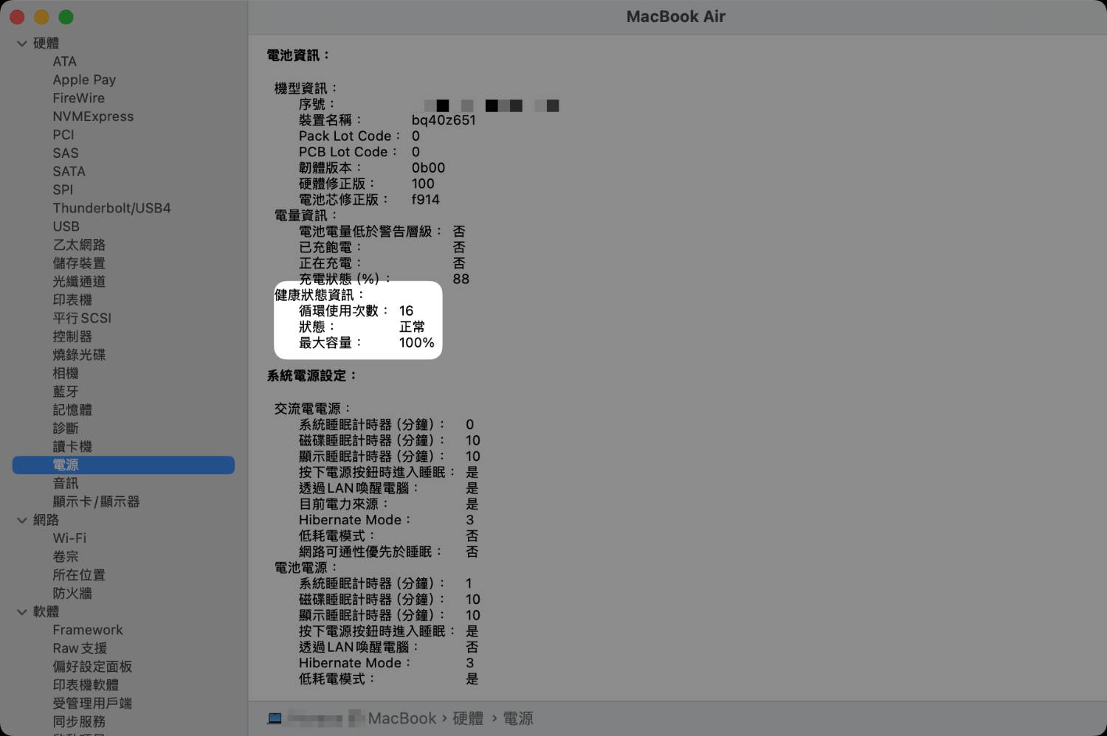
Task: Click the 系統電源設定 heading
Action: coord(311,375)
